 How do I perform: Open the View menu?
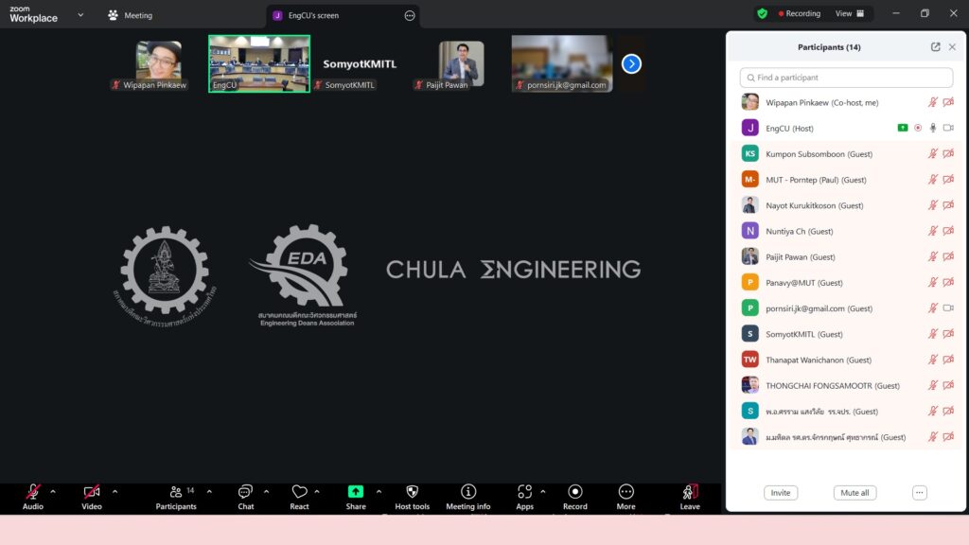point(849,14)
